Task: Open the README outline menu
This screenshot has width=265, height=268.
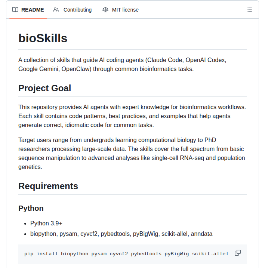Action: pos(249,10)
